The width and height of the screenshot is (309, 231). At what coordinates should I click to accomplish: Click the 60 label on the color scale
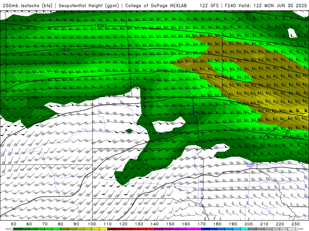[29, 224]
